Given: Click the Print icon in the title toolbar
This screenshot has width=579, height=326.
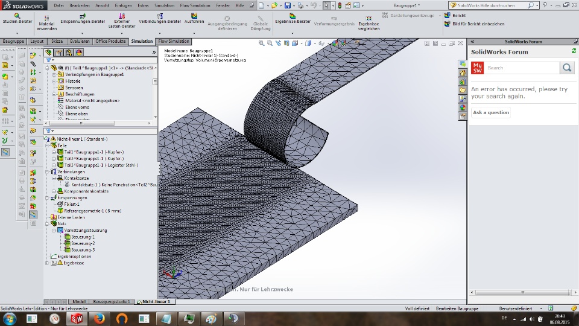Looking at the screenshot, I should (300, 5).
